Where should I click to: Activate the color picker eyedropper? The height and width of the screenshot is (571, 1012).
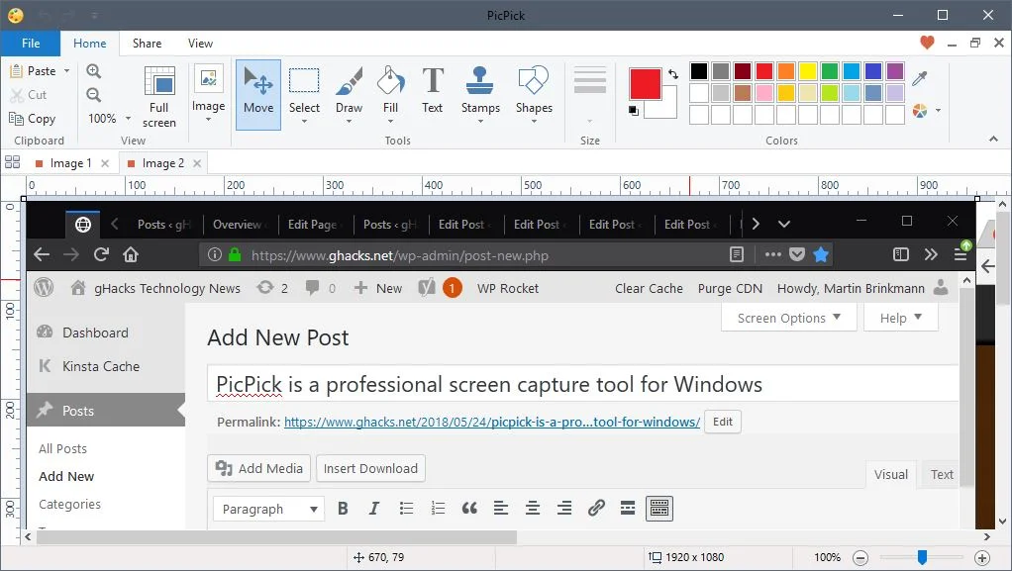tap(920, 78)
